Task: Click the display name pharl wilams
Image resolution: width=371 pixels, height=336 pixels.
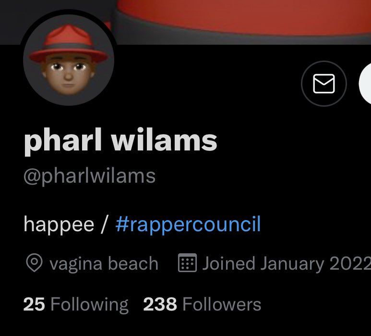Action: (120, 141)
